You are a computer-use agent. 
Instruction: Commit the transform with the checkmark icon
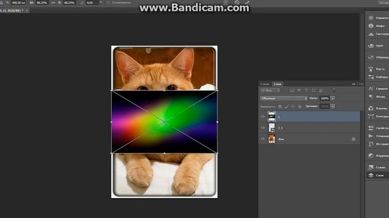click(247, 2)
